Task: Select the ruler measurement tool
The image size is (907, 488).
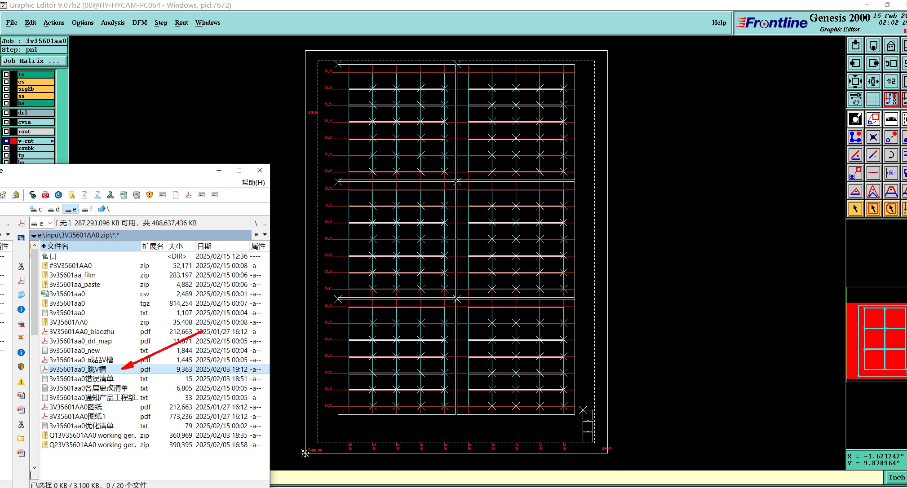Action: [891, 119]
